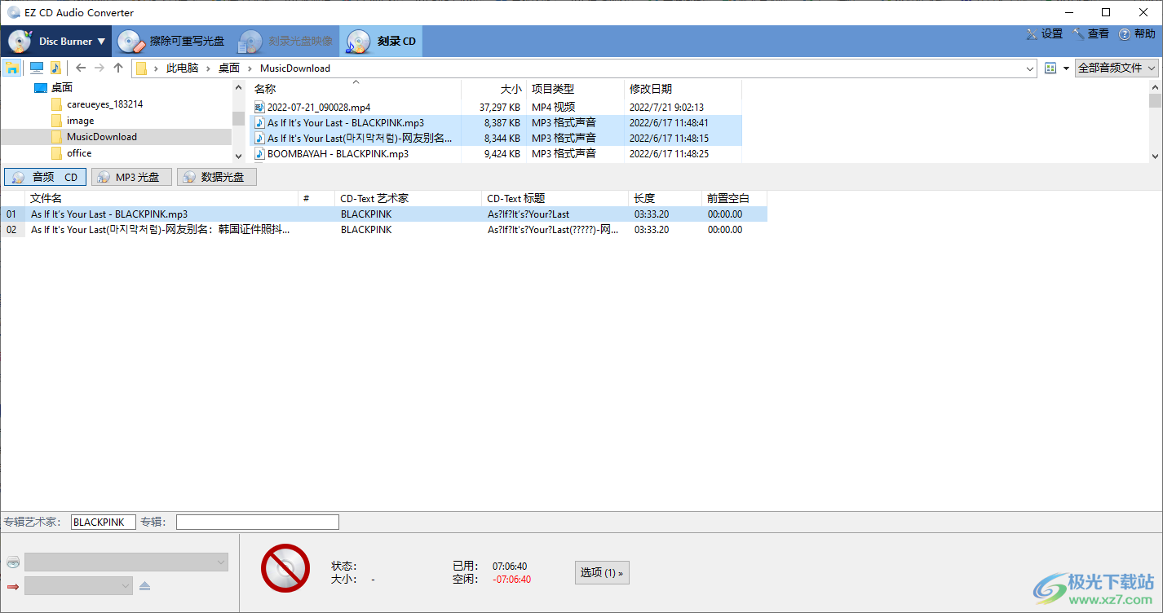Click the 选项 (1) button
1163x613 pixels.
tap(601, 572)
